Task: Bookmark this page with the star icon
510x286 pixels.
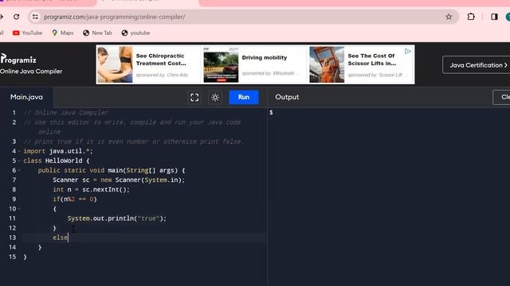Action: point(449,17)
